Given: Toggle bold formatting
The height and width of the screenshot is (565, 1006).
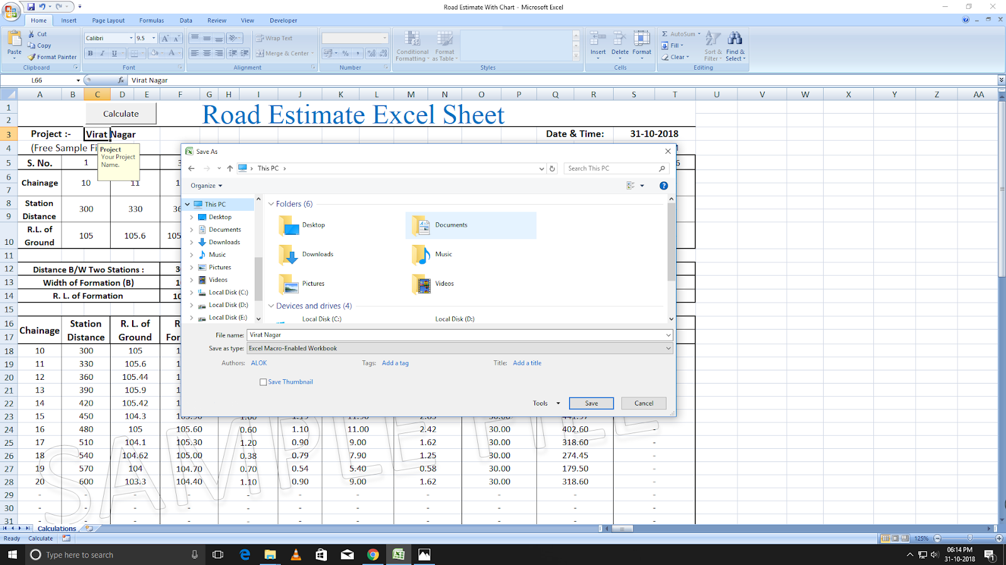Looking at the screenshot, I should [90, 53].
